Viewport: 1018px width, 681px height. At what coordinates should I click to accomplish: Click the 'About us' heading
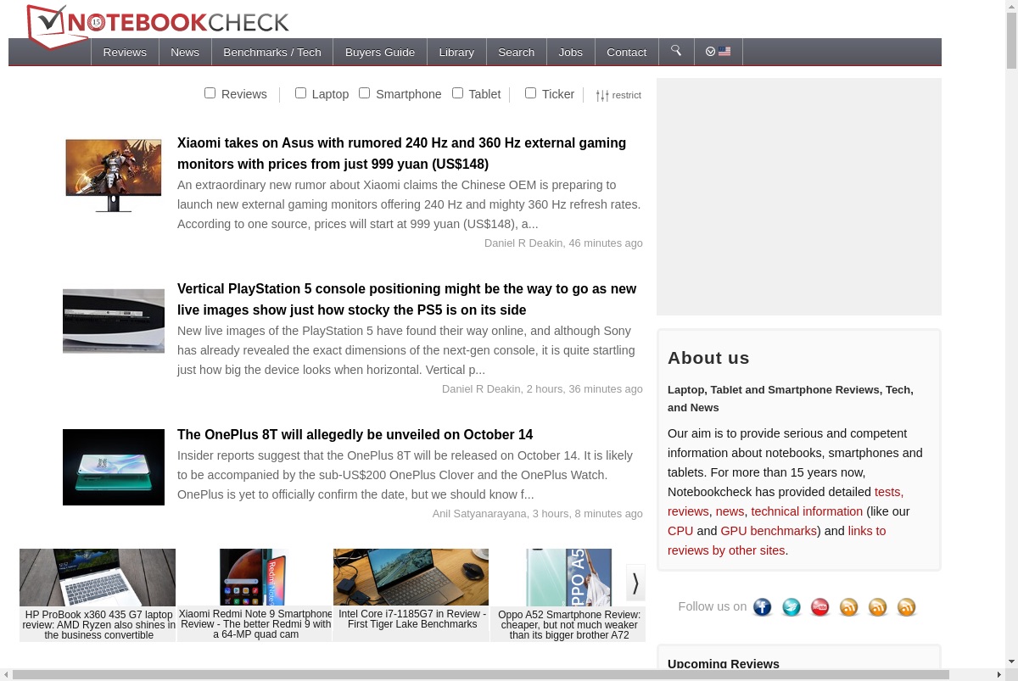click(708, 358)
